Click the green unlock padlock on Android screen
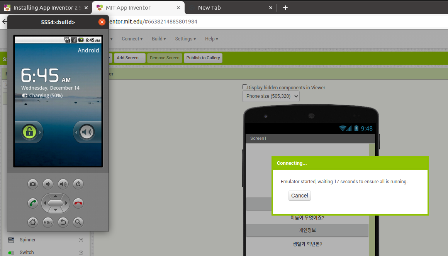This screenshot has width=448, height=256. coord(29,132)
